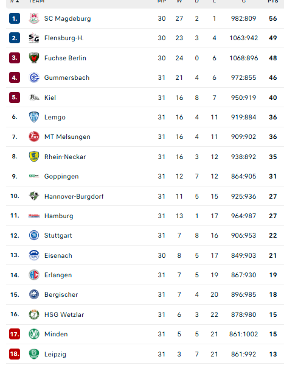Click the Rhein-Neckar yellow crest

(34, 157)
